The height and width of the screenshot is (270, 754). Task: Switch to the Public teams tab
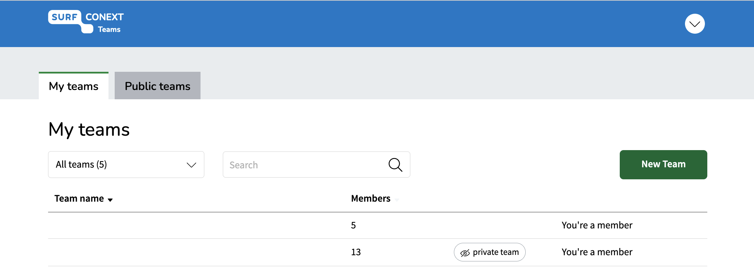158,86
